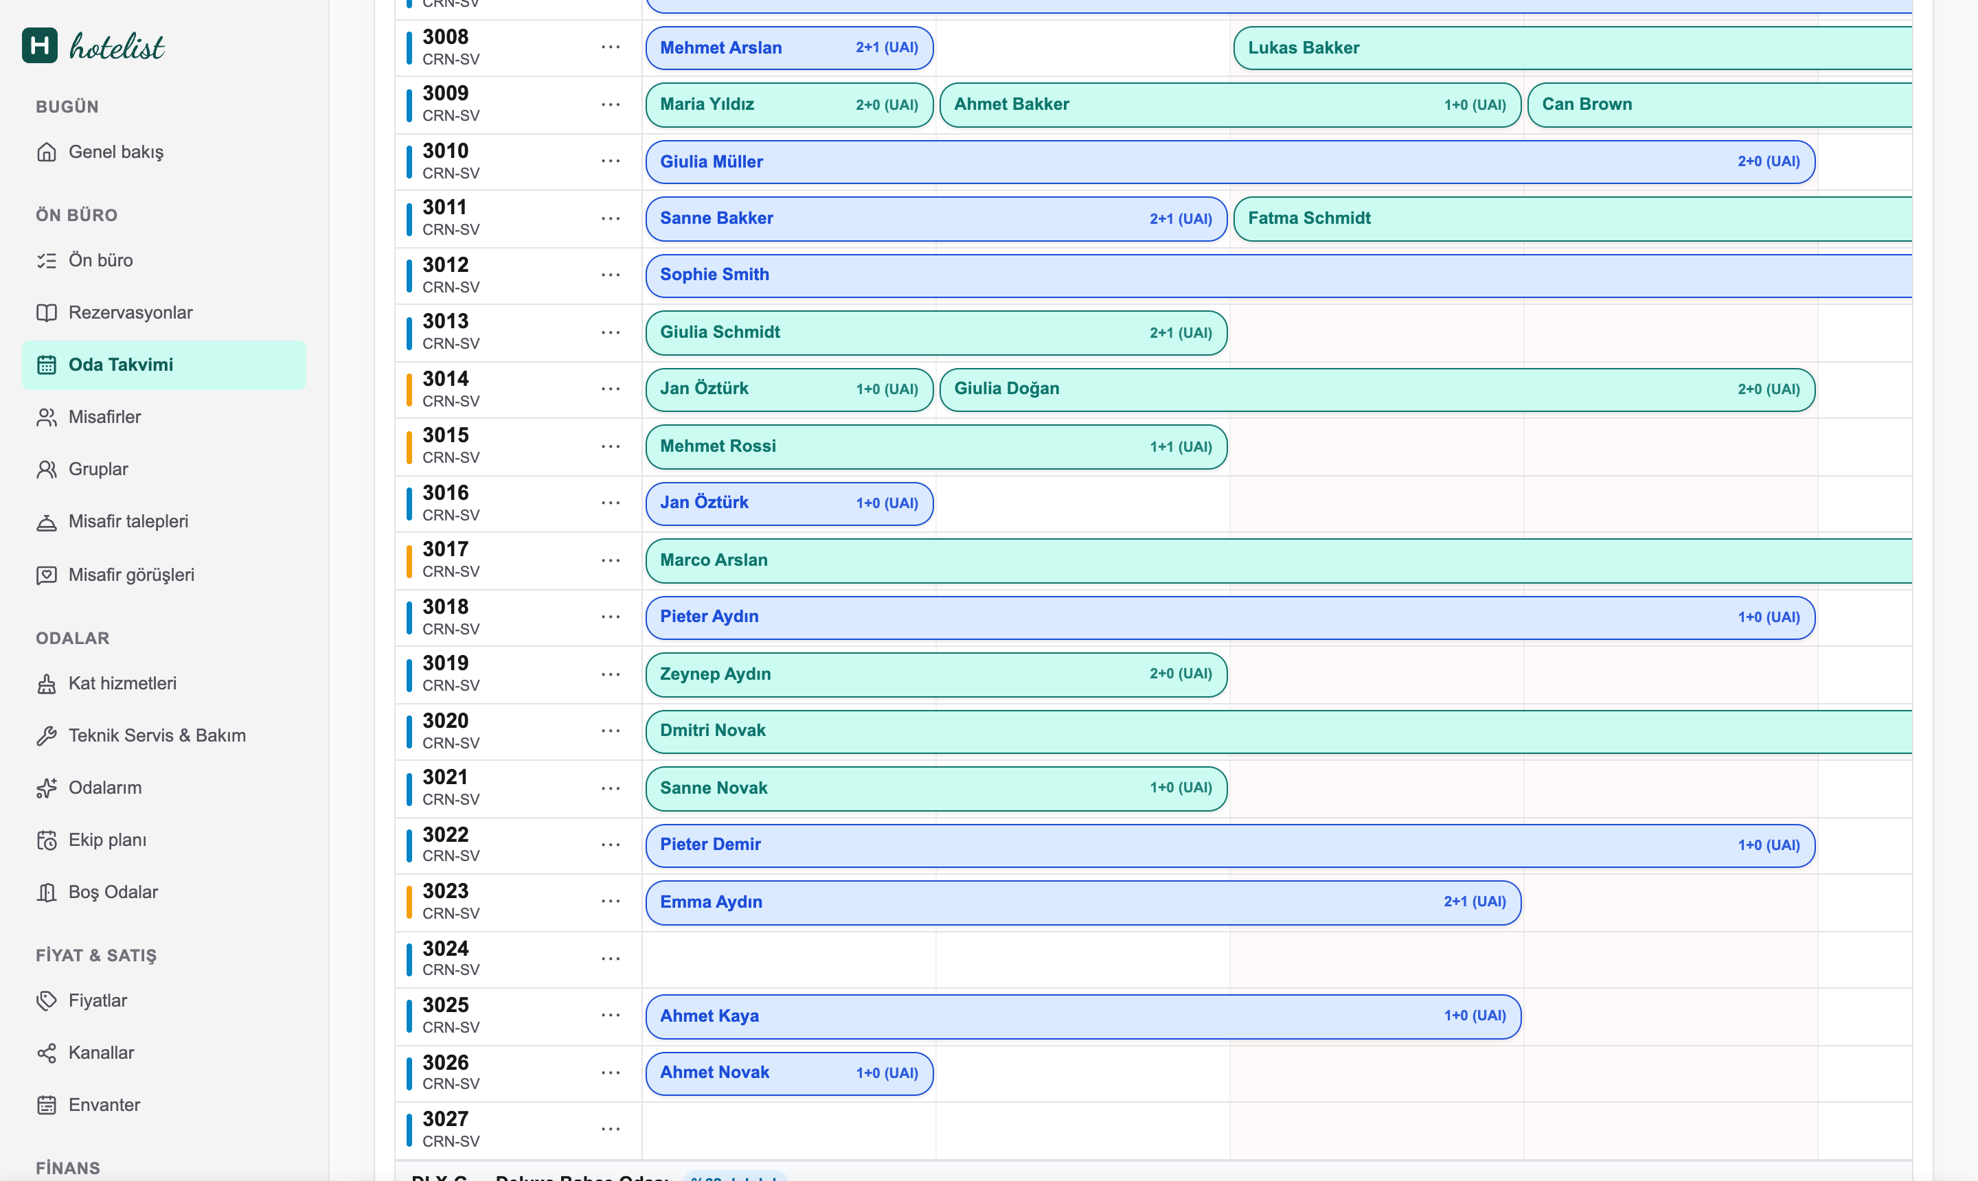Image resolution: width=1978 pixels, height=1181 pixels.
Task: Open the three-dot menu for room 3019
Action: 611,674
